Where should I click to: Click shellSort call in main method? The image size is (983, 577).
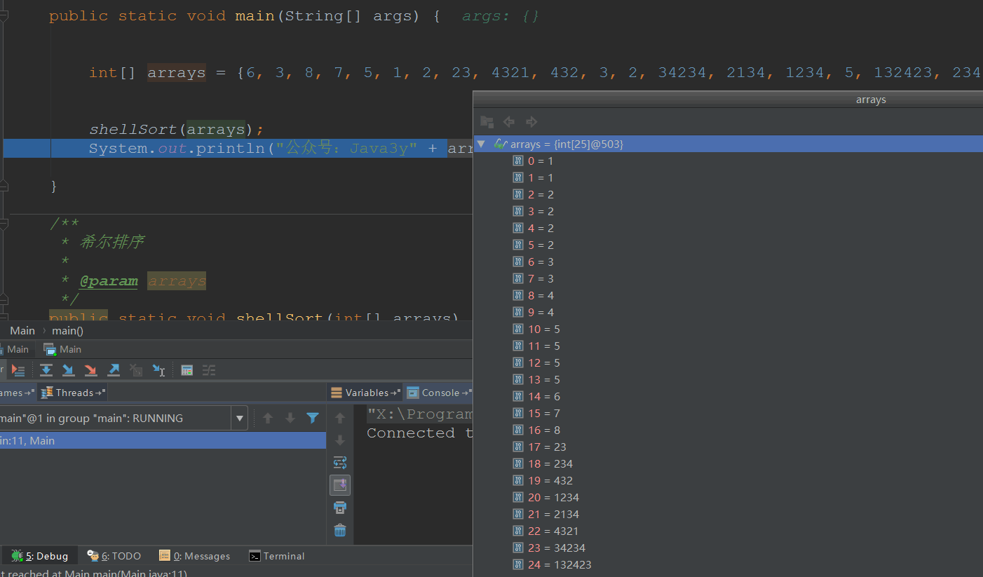133,130
